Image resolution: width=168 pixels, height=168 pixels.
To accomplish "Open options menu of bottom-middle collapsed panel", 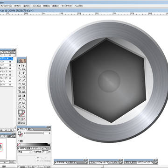I will pos(121,162).
